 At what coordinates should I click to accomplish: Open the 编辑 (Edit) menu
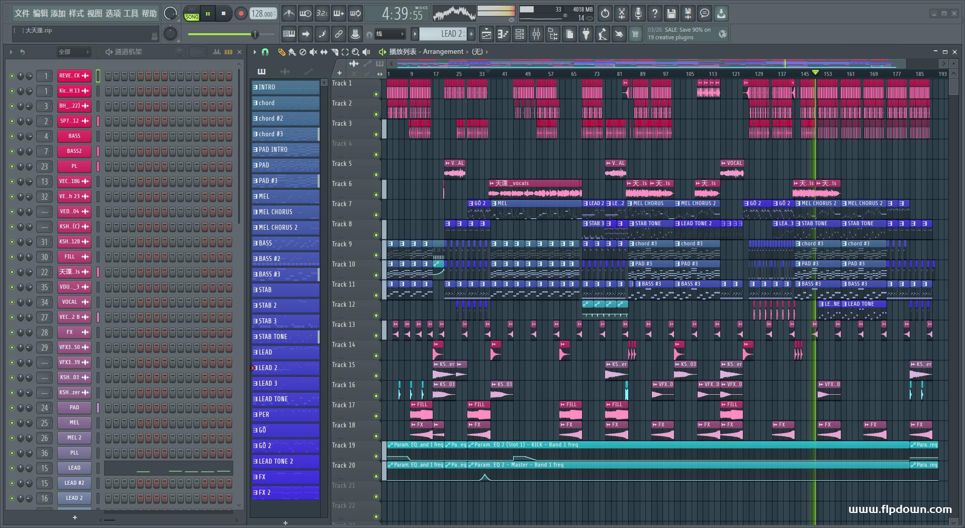click(x=40, y=14)
